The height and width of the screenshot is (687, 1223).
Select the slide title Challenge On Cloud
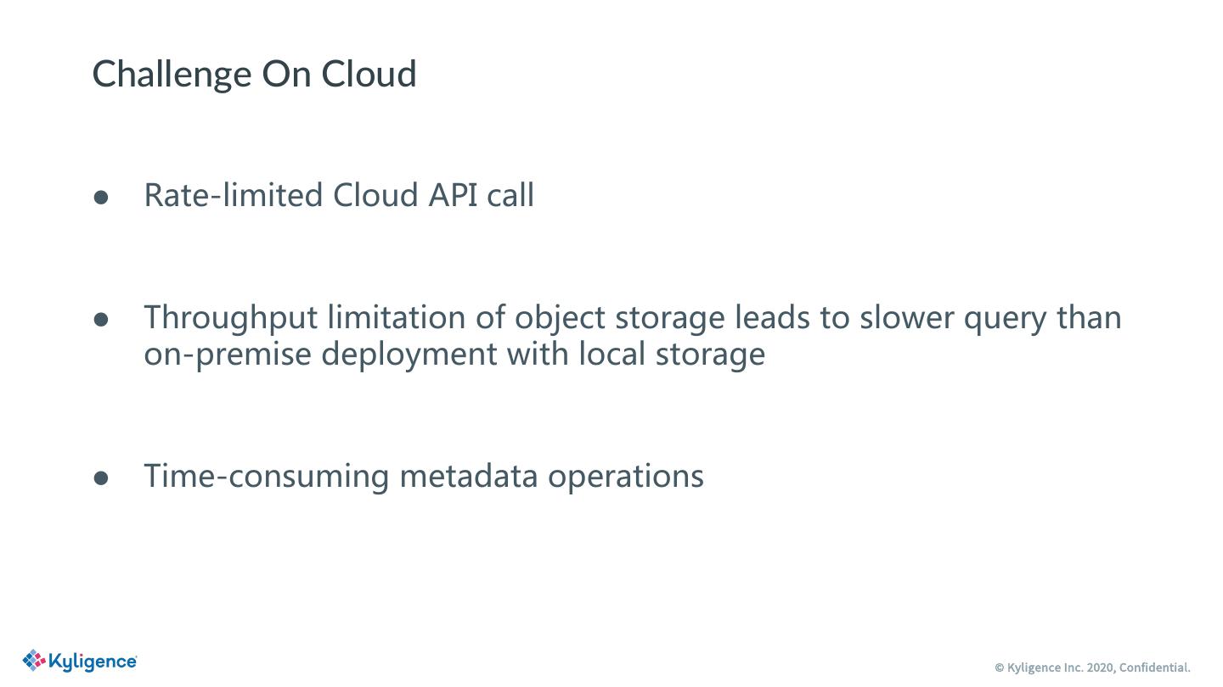pos(254,74)
